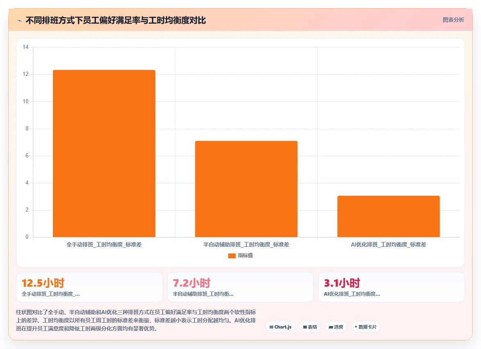Click the 进度 tag

click(x=336, y=327)
